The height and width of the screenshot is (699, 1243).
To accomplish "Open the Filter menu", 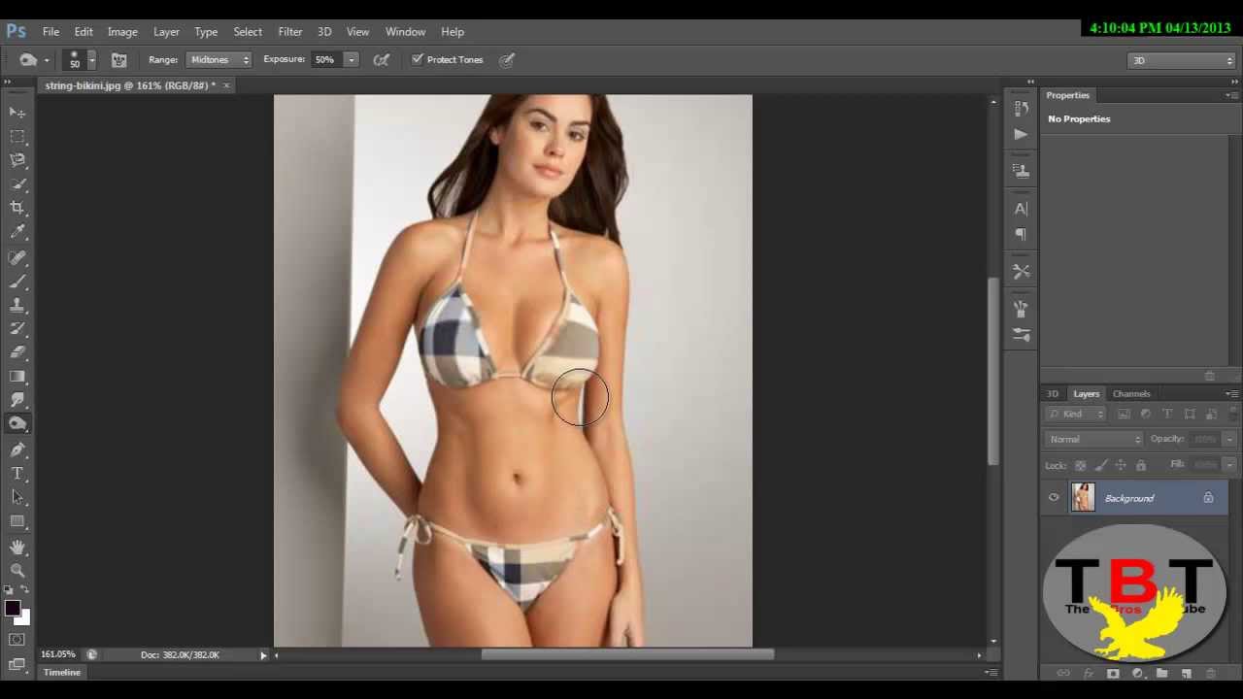I will (x=290, y=32).
